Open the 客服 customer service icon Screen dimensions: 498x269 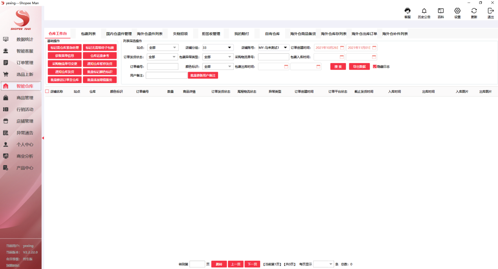407,12
